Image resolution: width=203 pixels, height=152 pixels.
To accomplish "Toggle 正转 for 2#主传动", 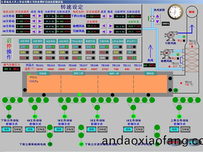I will click(x=38, y=47).
